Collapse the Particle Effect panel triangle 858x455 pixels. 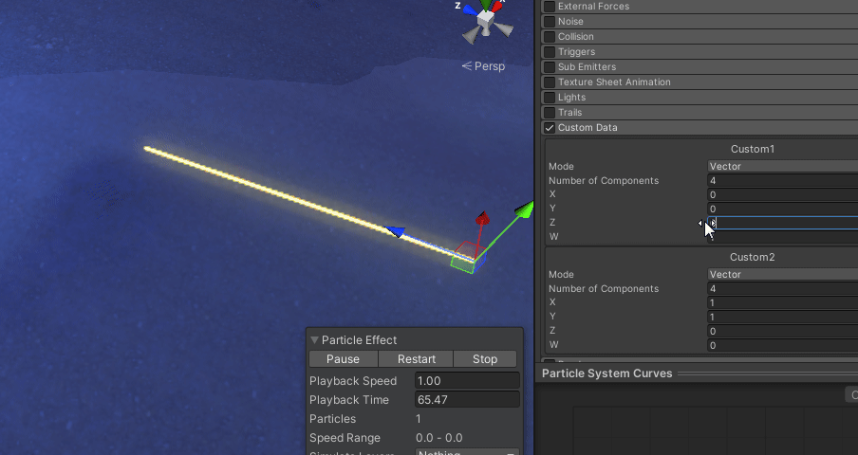click(314, 340)
